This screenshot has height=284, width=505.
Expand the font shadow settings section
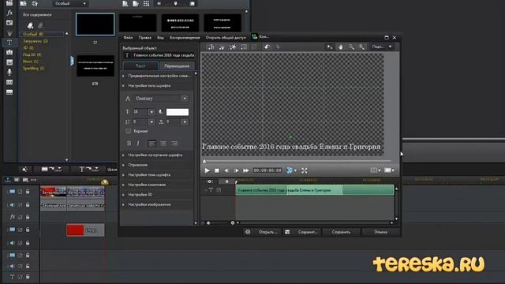point(123,175)
